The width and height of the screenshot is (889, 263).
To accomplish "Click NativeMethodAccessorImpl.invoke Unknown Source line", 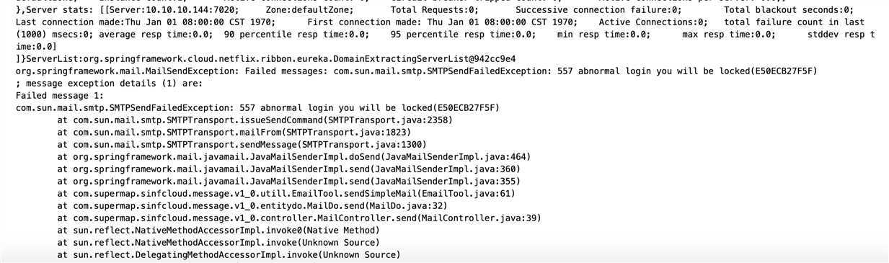I will click(218, 243).
